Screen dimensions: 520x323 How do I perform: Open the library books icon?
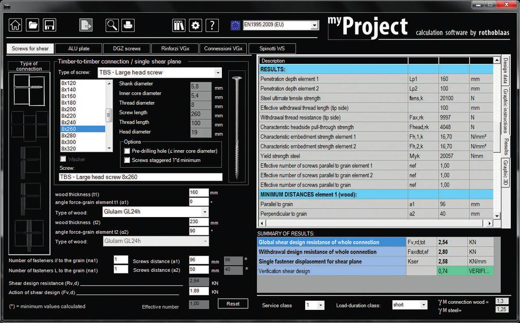click(179, 25)
